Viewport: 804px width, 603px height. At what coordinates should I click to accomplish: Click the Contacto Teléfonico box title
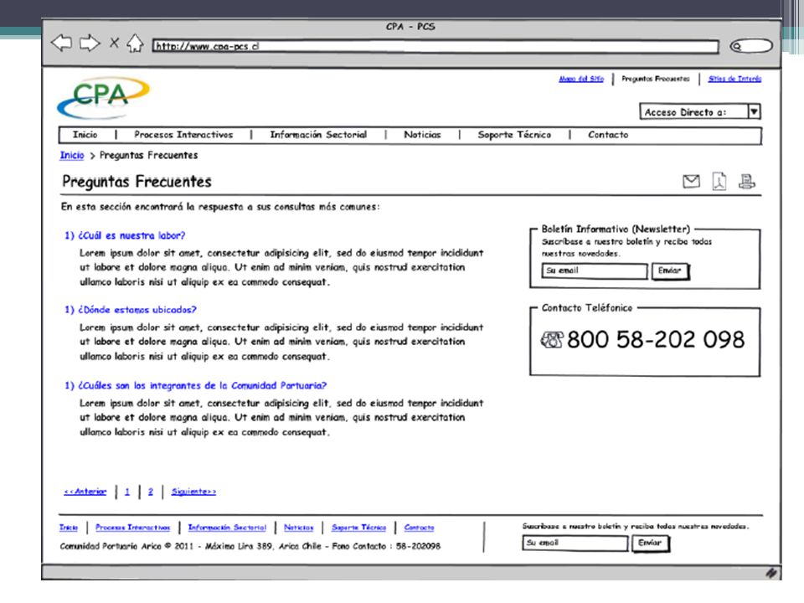point(587,307)
